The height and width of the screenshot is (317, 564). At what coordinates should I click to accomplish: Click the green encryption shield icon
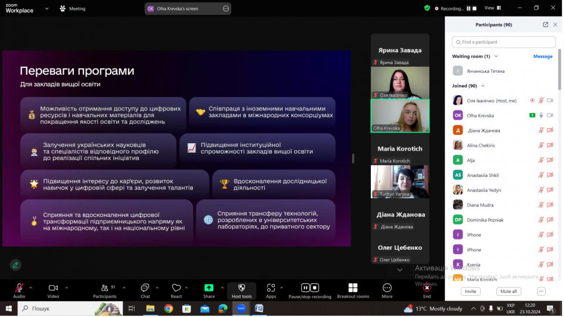(x=427, y=8)
